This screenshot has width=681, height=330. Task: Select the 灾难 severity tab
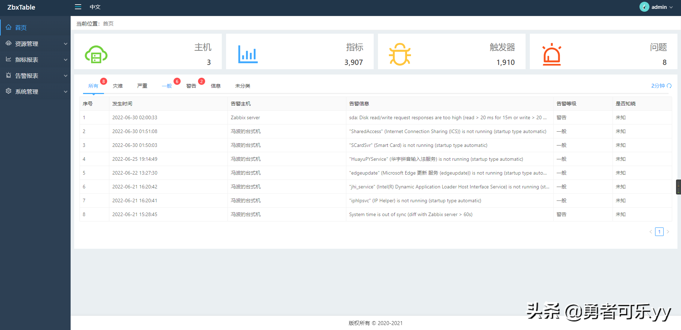point(117,86)
